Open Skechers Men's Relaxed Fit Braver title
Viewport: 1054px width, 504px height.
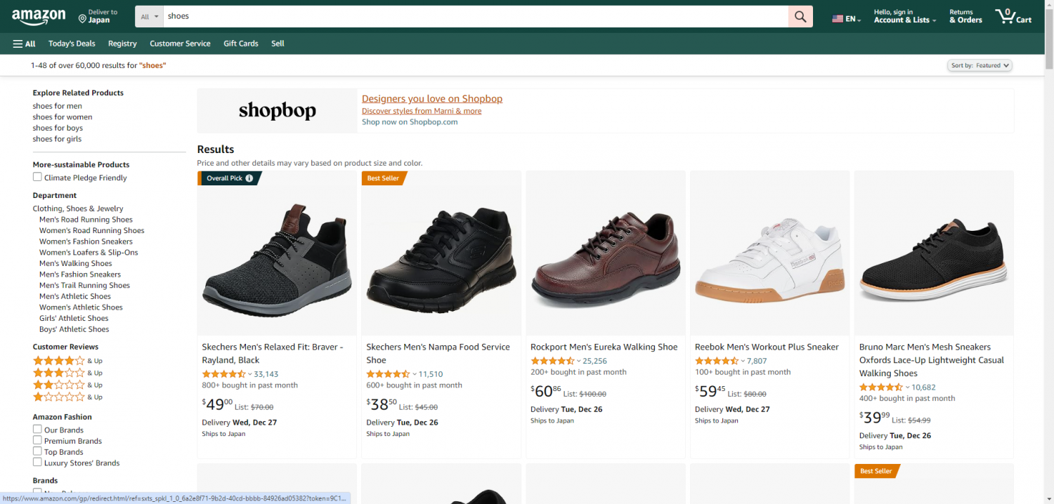pyautogui.click(x=273, y=354)
